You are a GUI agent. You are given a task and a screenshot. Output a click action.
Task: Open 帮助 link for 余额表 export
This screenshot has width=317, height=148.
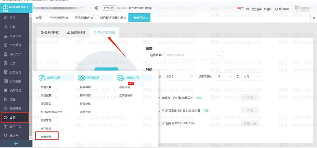click(199, 98)
